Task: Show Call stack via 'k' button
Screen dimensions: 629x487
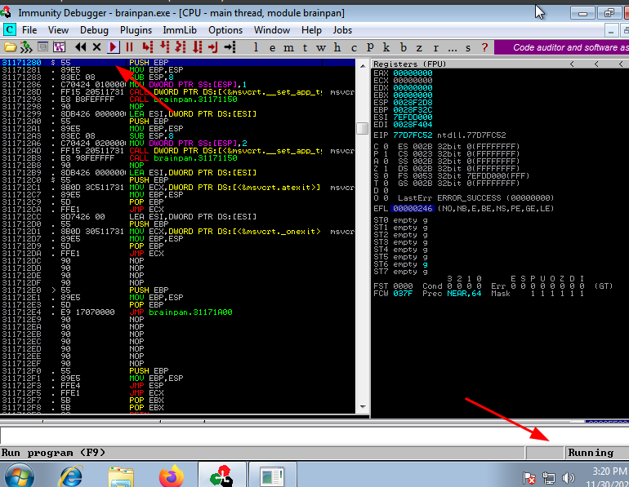Action: click(x=386, y=47)
